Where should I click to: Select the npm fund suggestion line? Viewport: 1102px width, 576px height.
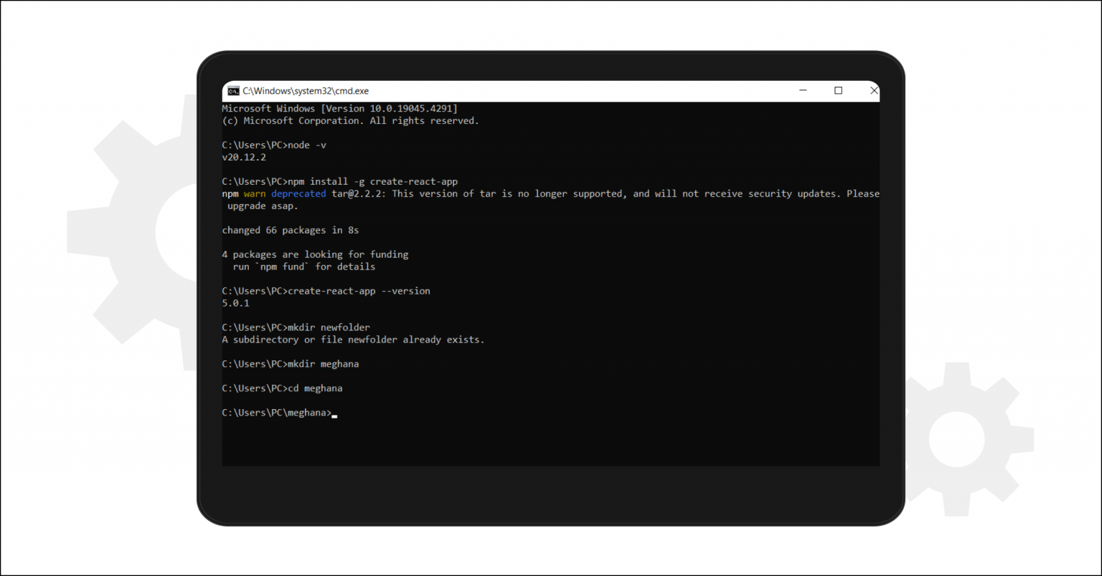(x=304, y=267)
